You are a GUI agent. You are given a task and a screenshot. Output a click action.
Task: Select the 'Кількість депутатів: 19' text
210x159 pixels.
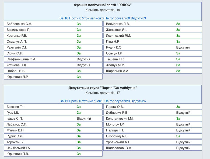(103, 10)
